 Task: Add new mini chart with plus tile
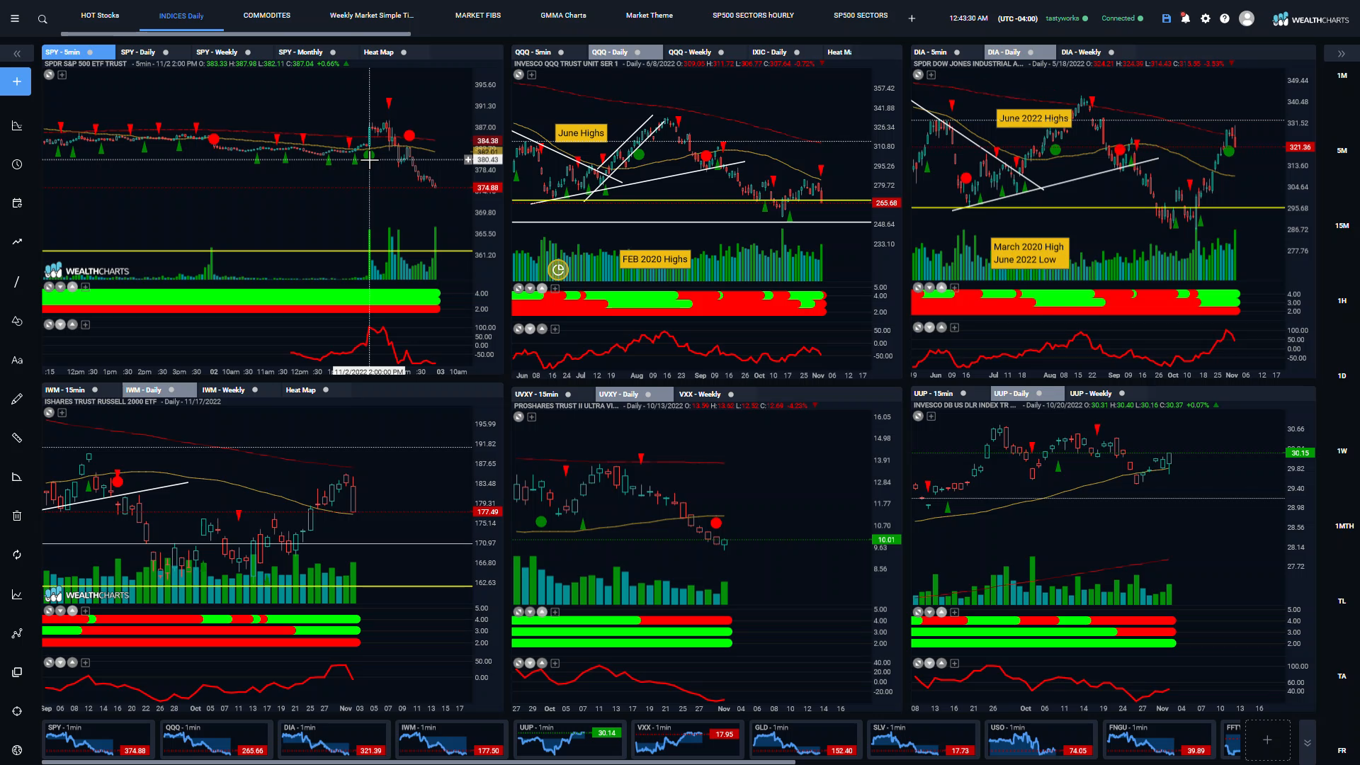1267,739
